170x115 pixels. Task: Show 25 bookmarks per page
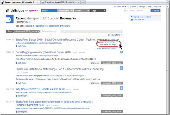[108, 42]
